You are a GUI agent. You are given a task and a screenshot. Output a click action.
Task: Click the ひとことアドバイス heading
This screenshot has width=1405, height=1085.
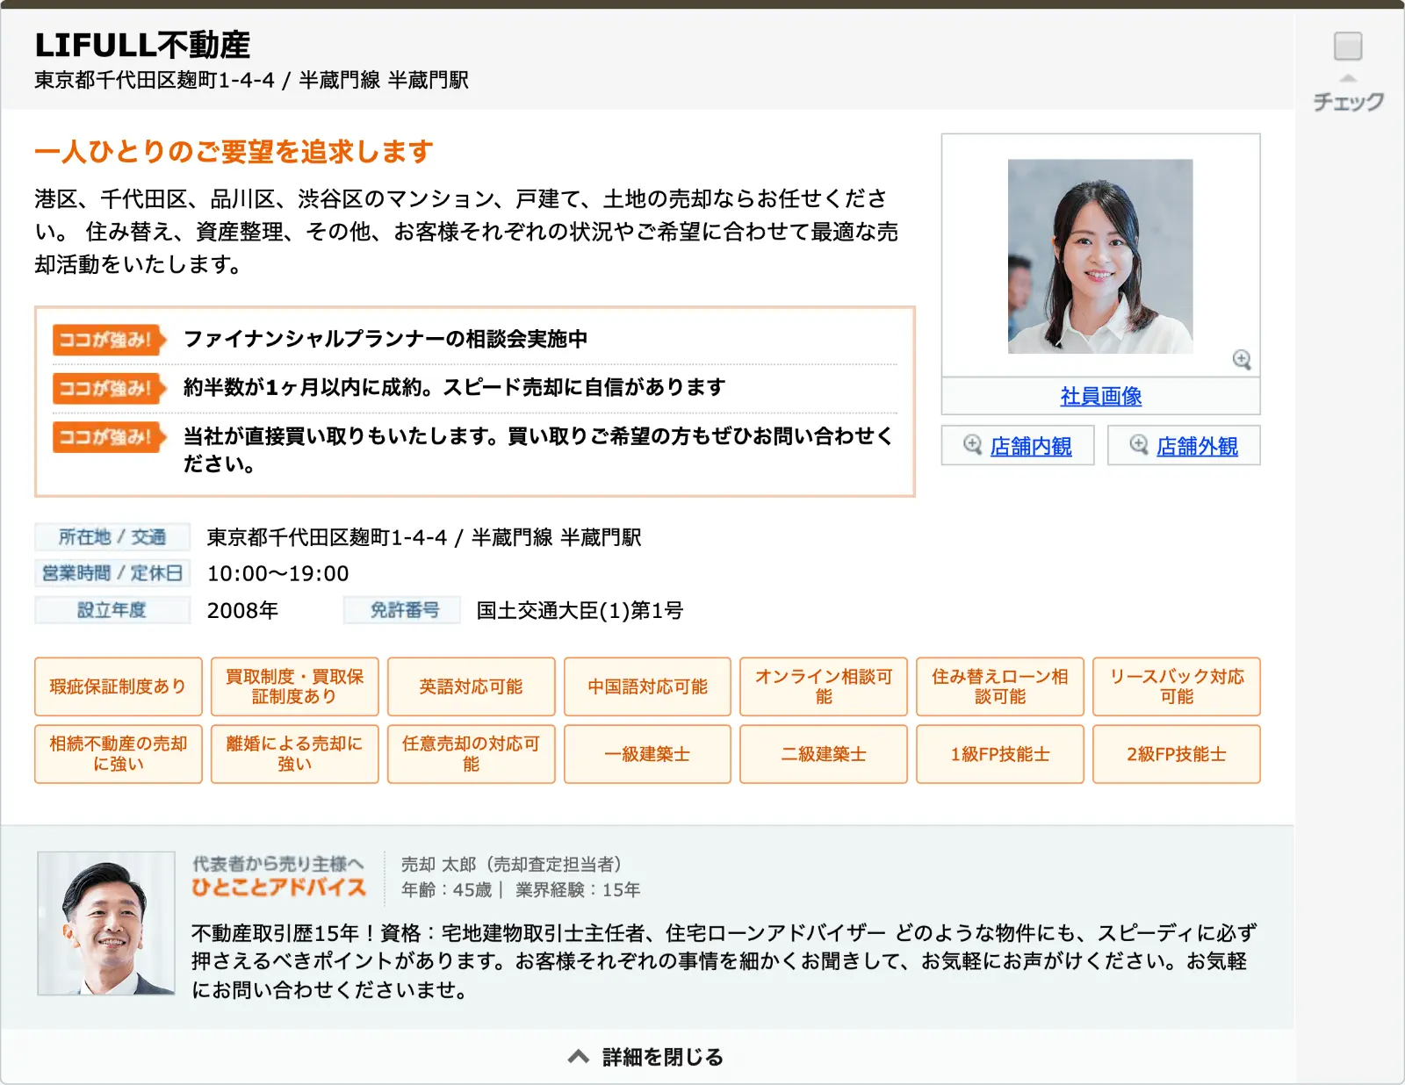click(278, 887)
